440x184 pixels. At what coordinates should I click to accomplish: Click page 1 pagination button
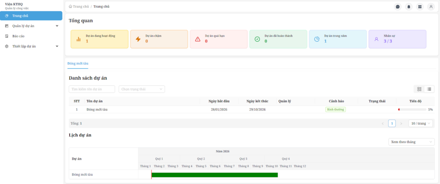point(392,123)
